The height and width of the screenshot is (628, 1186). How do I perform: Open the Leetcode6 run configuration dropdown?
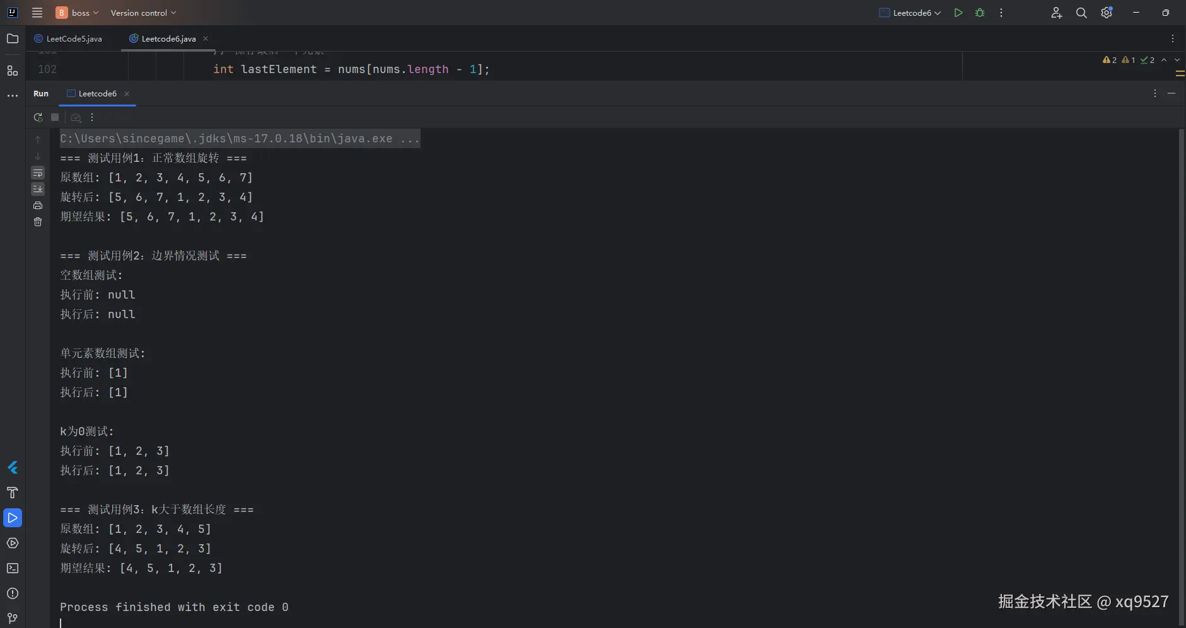tap(910, 13)
